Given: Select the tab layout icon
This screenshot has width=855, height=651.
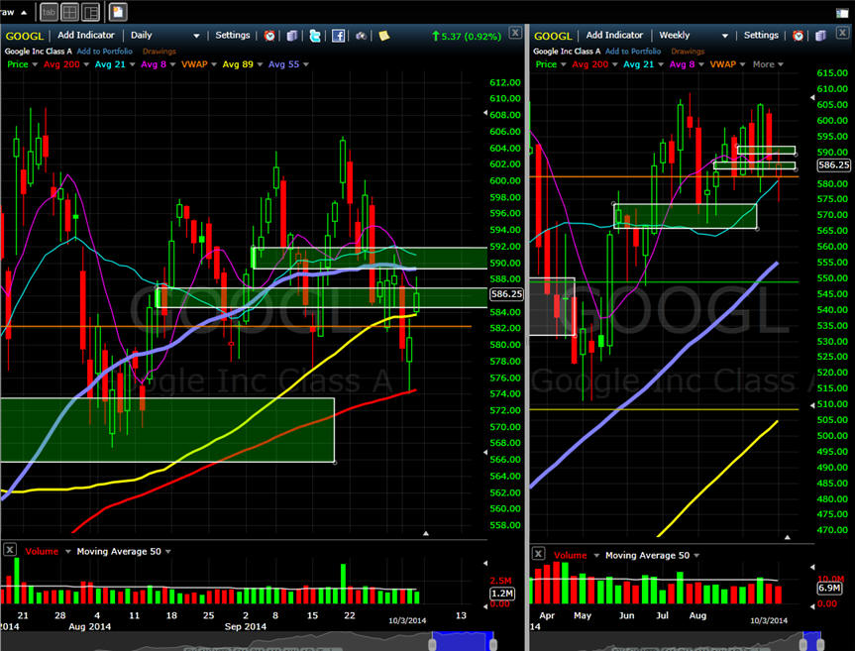Looking at the screenshot, I should click(50, 12).
